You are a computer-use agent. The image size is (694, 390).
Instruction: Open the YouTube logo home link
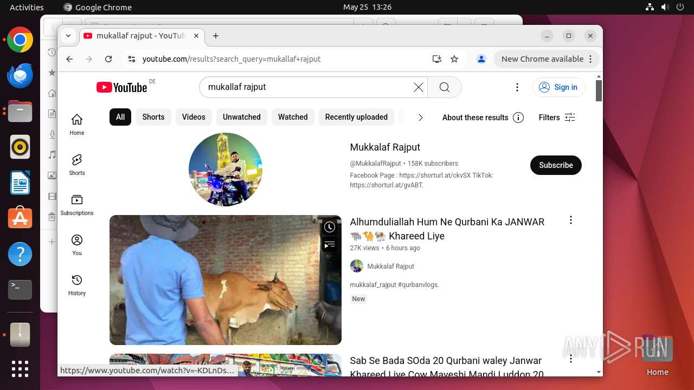coord(121,87)
